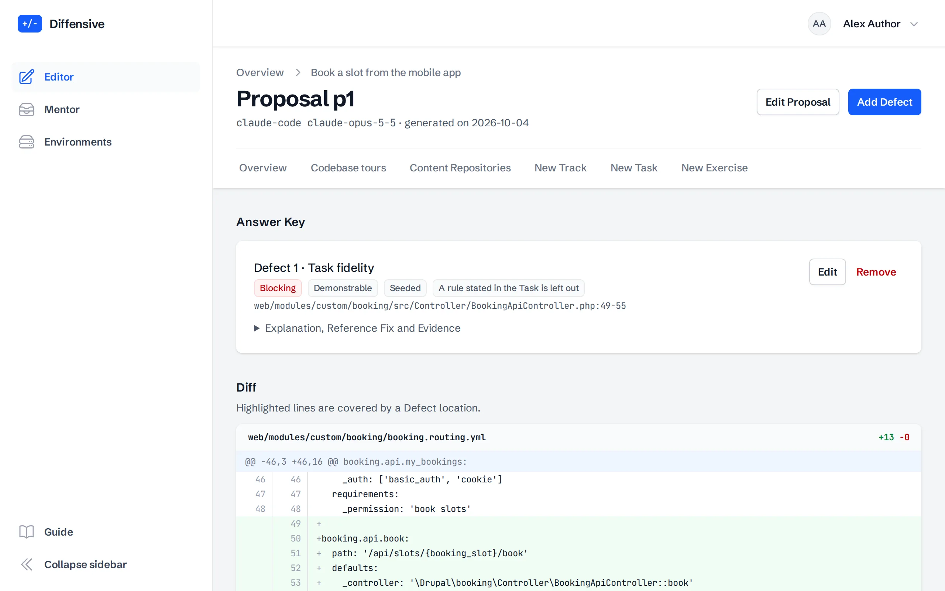Image resolution: width=945 pixels, height=591 pixels.
Task: Click the Proposal p1 title
Action: (x=295, y=99)
